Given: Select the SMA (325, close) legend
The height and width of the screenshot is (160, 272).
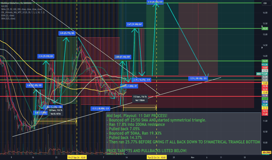Looking at the screenshot, I should 8,19.
